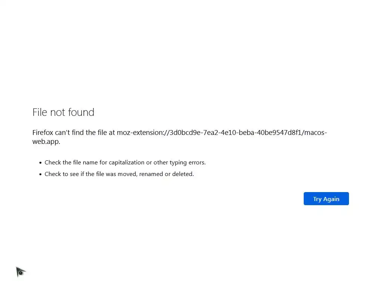Viewport: 383px width, 287px height.
Task: Click the File not found heading
Action: [x=63, y=112]
